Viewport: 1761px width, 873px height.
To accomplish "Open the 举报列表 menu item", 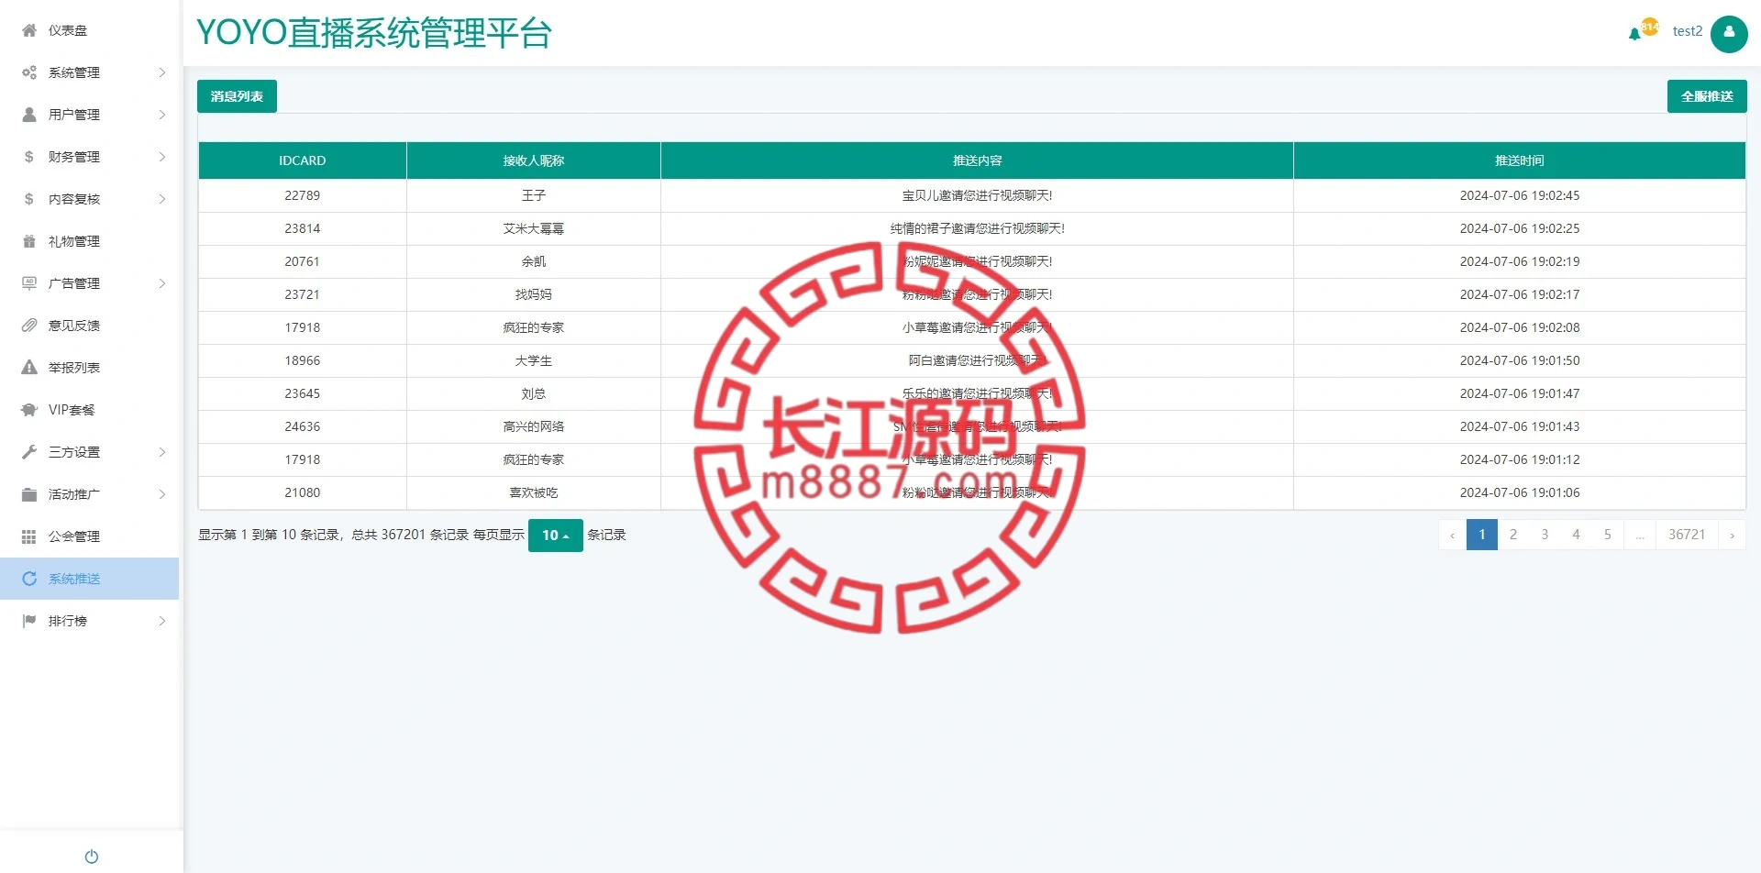I will pos(90,368).
